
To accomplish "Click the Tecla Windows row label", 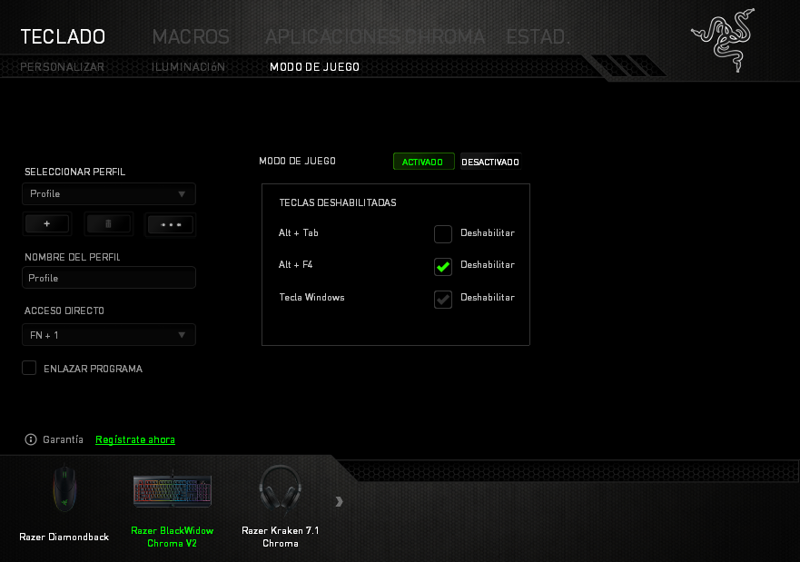I will pyautogui.click(x=311, y=297).
